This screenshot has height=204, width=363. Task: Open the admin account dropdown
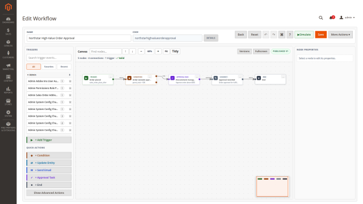347,18
